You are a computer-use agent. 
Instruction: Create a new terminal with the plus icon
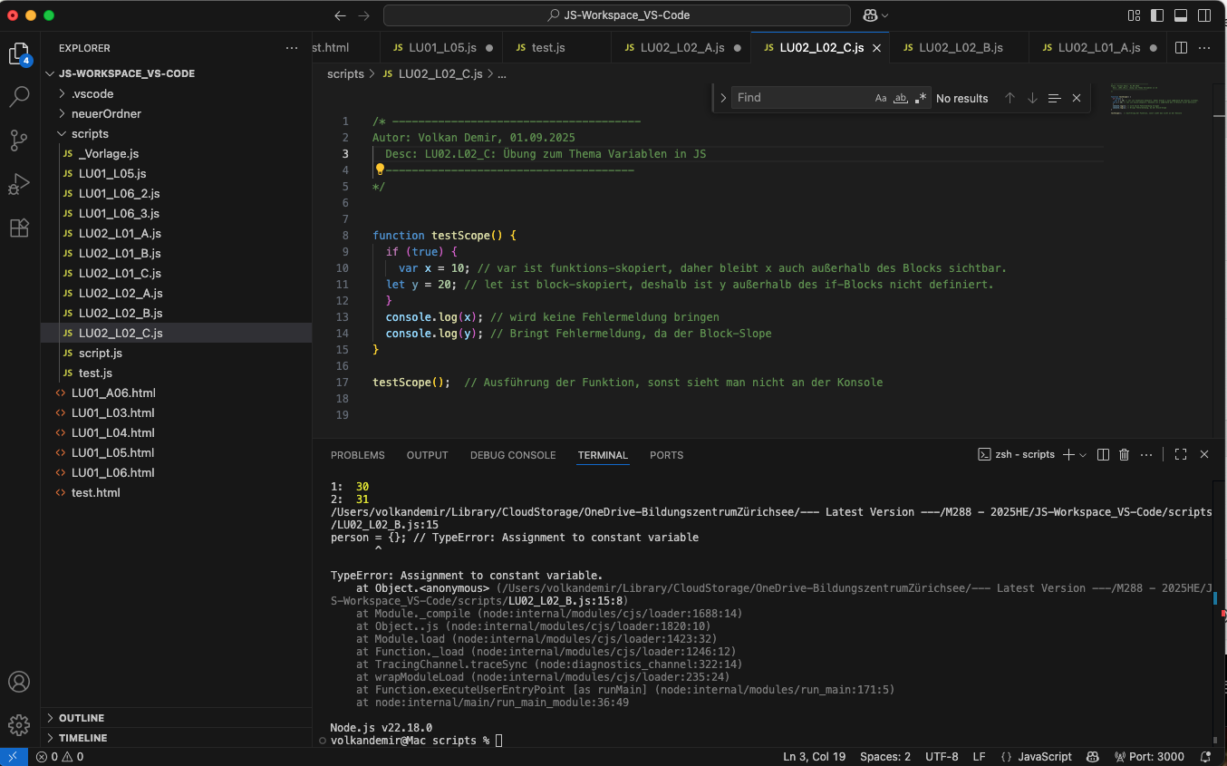[1068, 454]
